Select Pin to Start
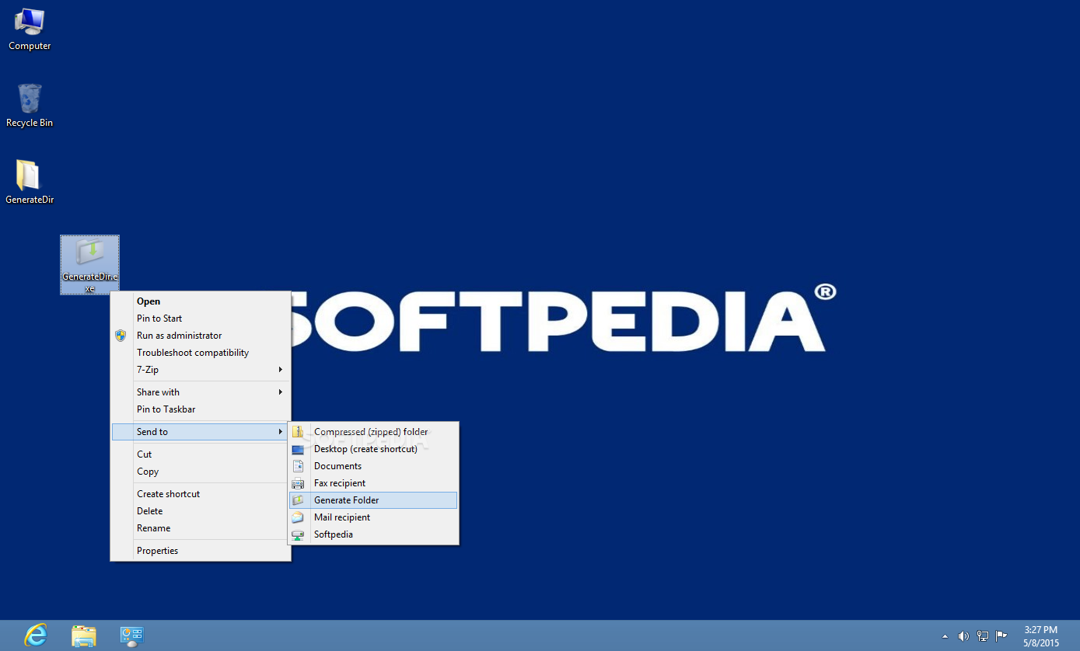This screenshot has width=1080, height=651. tap(201, 319)
